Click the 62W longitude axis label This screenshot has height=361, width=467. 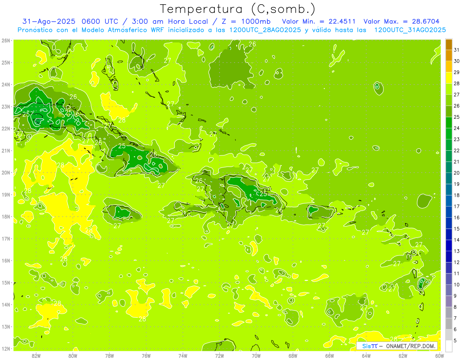coord(403,356)
